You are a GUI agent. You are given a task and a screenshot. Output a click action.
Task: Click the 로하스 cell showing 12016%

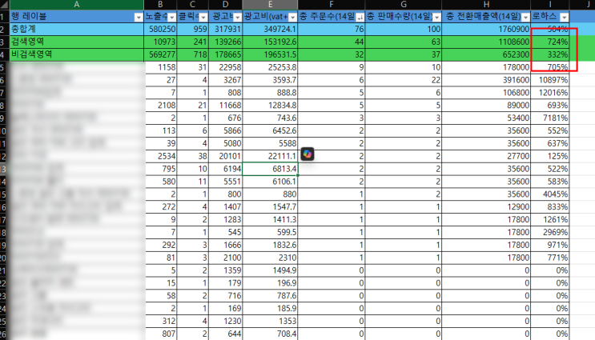pos(550,93)
